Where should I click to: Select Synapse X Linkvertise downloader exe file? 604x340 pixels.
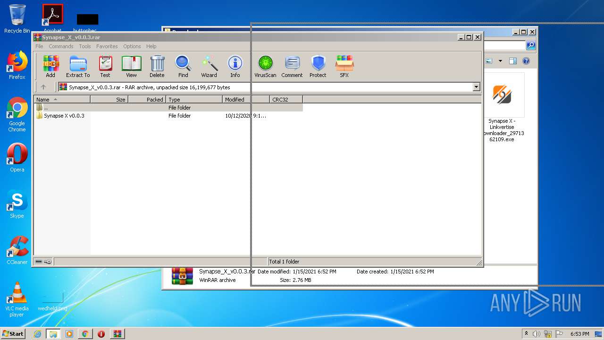click(502, 108)
